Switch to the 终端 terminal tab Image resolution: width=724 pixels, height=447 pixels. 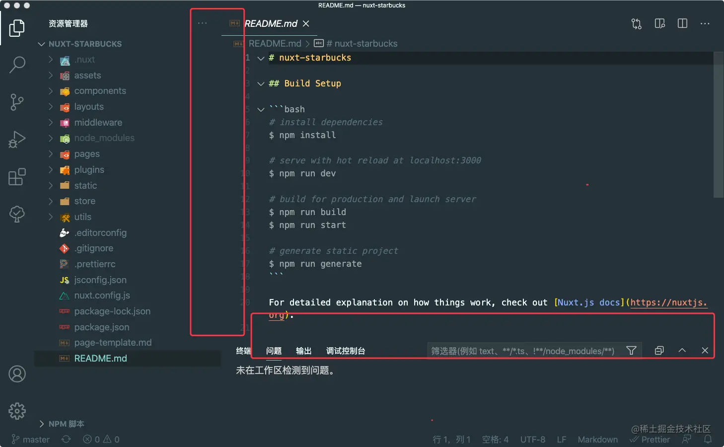243,351
